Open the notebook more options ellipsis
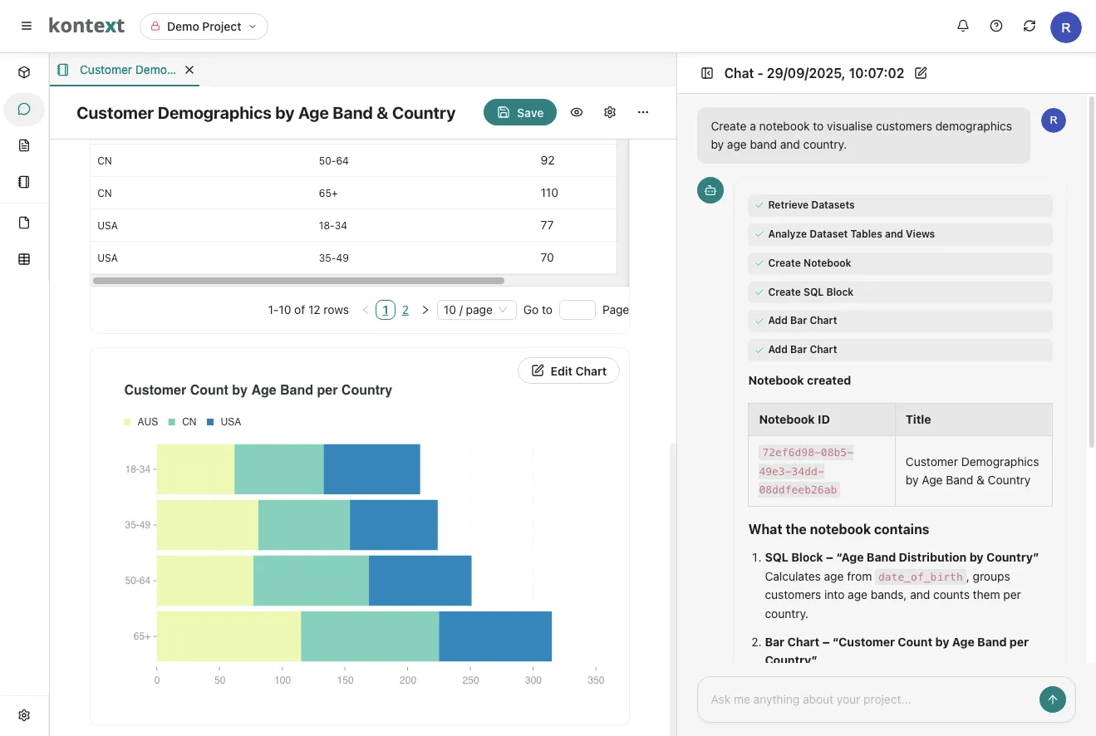 (x=643, y=112)
